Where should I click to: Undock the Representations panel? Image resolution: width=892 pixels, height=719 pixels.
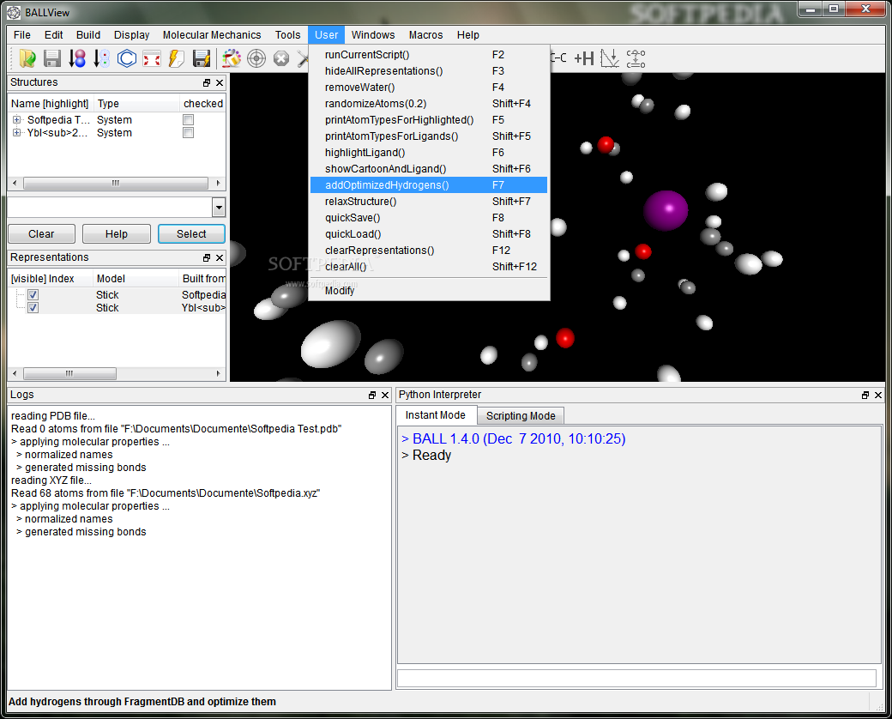207,258
